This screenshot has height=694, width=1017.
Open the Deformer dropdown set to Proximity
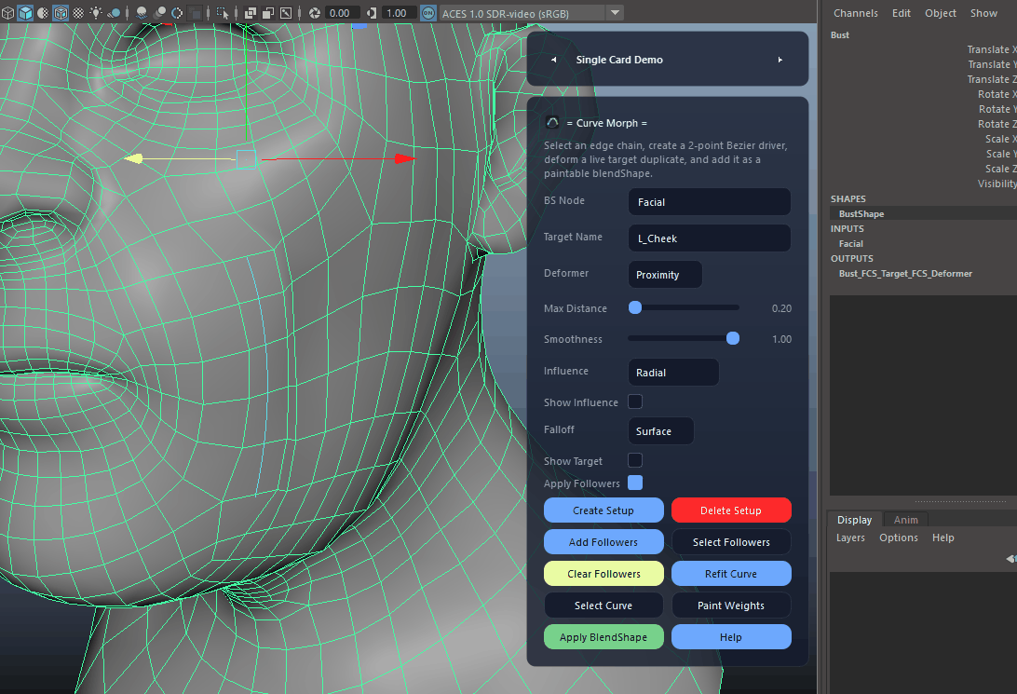[x=665, y=275]
